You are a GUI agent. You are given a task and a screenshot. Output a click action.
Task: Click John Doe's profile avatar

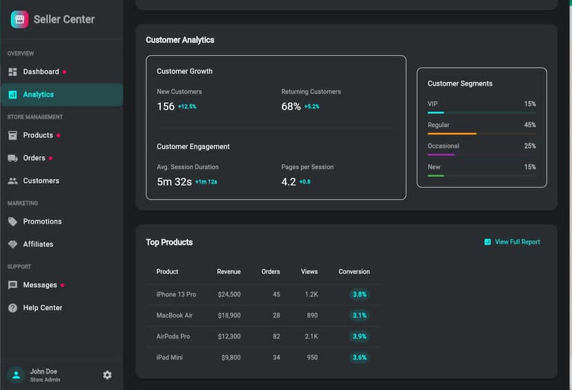click(x=15, y=375)
